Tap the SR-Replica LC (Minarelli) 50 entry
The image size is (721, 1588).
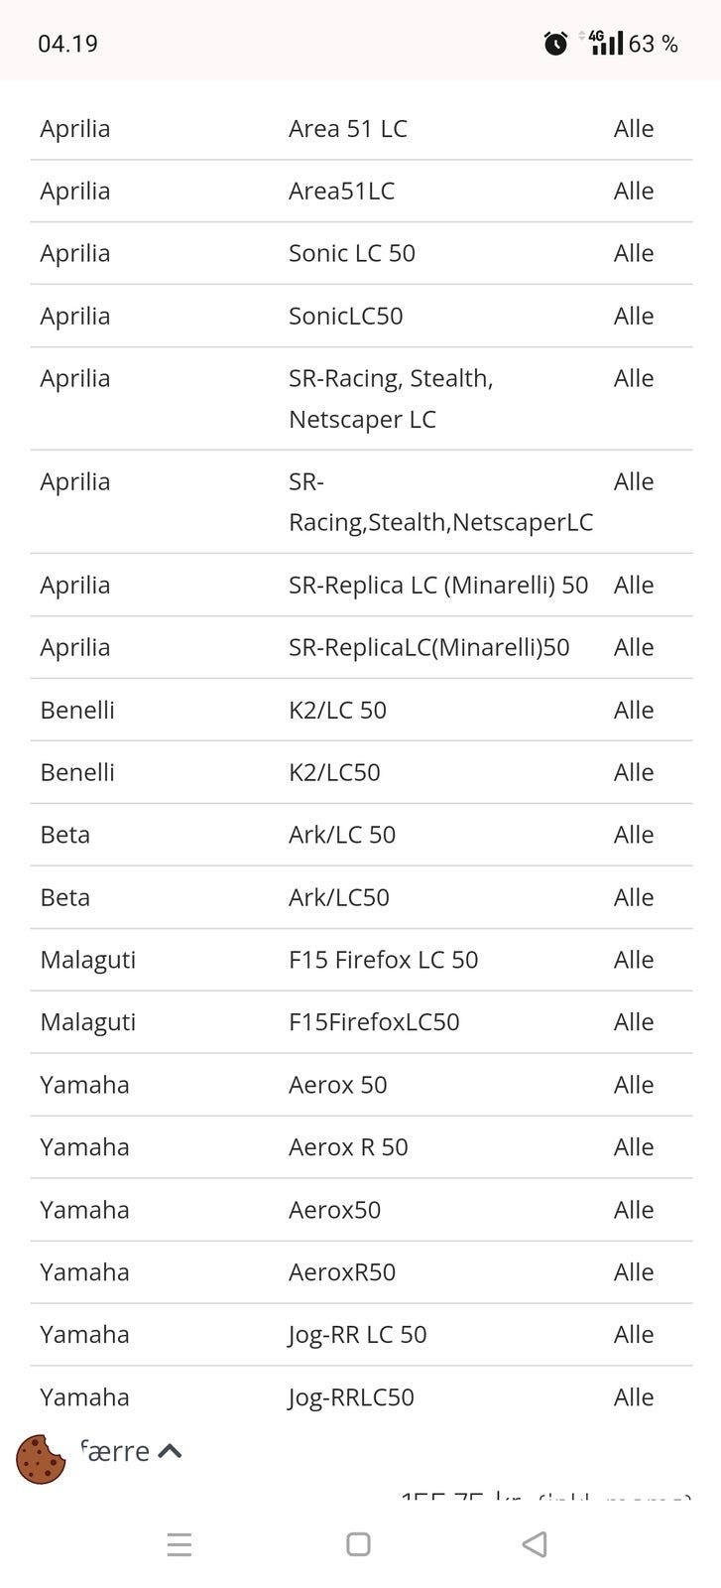coord(438,586)
